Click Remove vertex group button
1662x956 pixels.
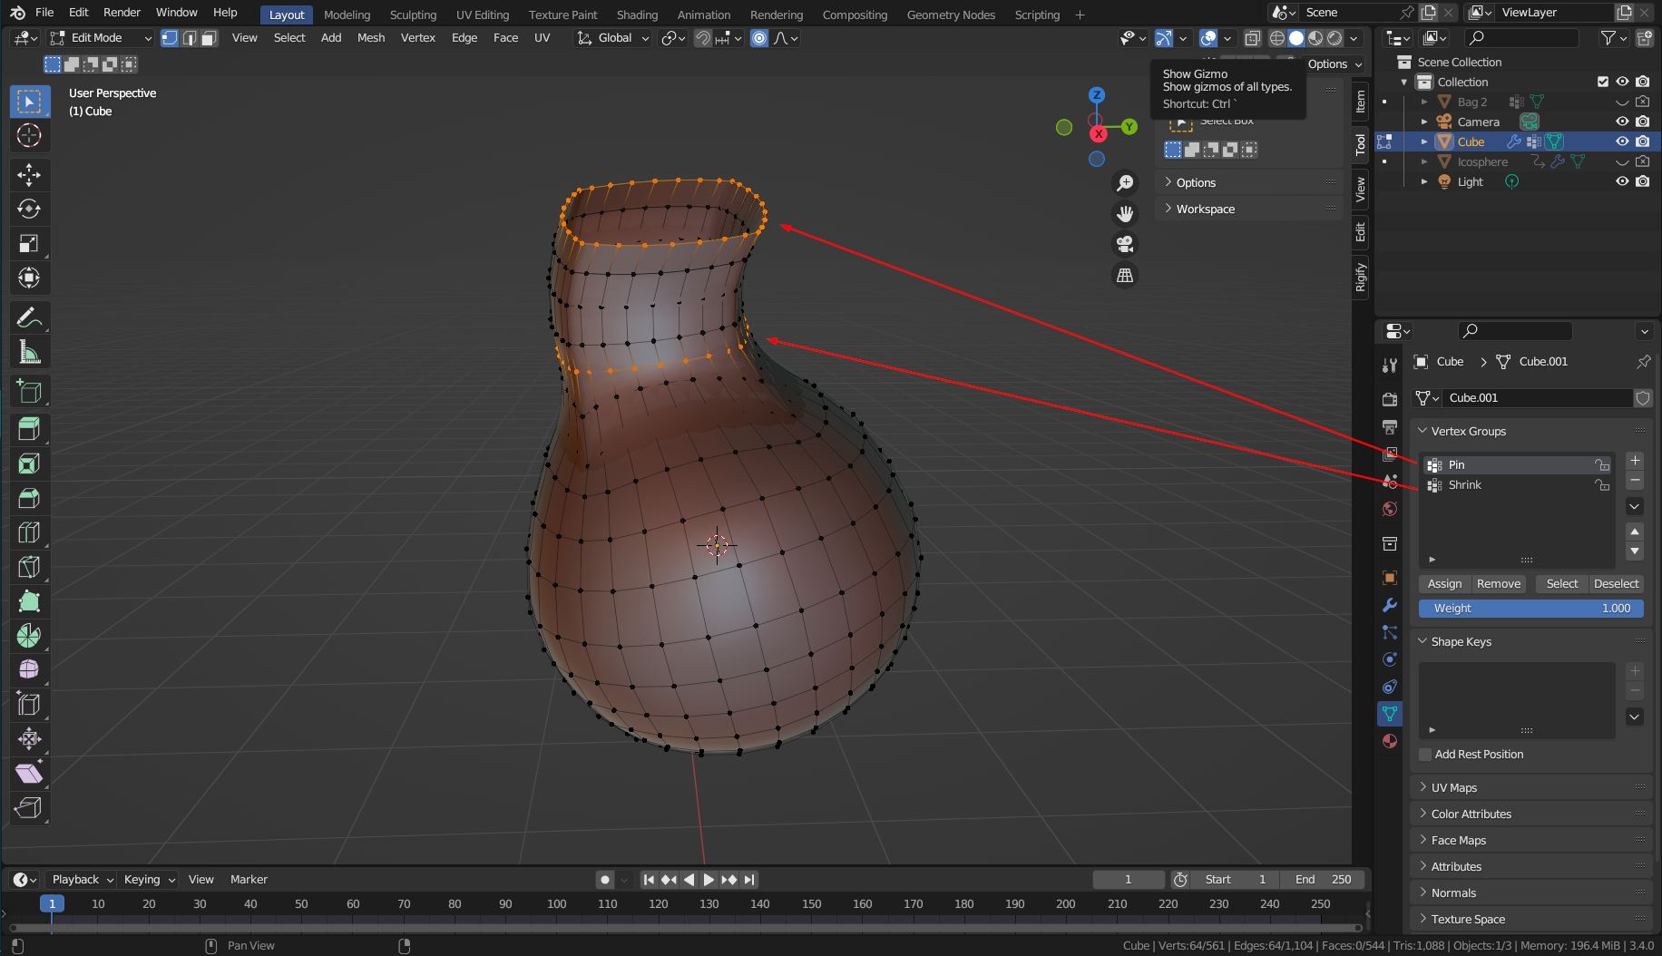pos(1498,584)
